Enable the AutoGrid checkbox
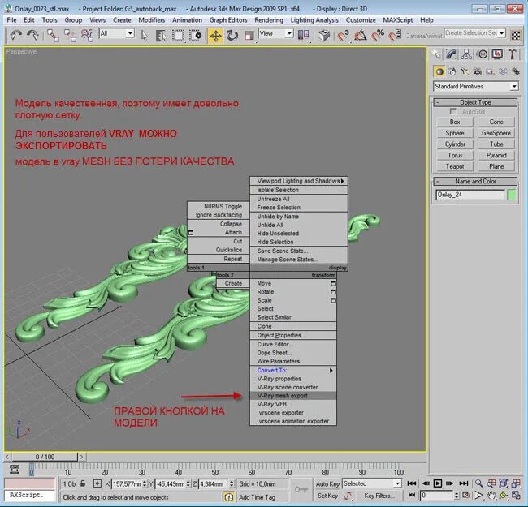This screenshot has width=528, height=507. pyautogui.click(x=452, y=111)
